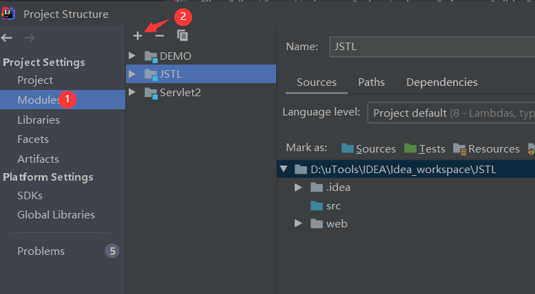Expand the JSTL module node

click(132, 73)
